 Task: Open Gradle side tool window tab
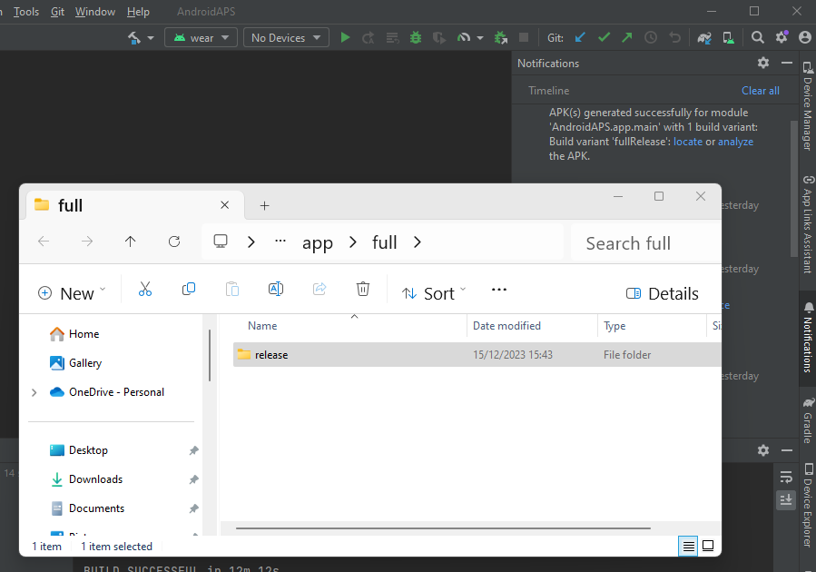click(x=808, y=420)
